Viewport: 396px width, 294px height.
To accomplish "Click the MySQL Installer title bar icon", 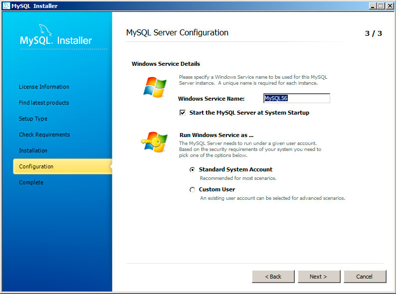I will (6, 5).
